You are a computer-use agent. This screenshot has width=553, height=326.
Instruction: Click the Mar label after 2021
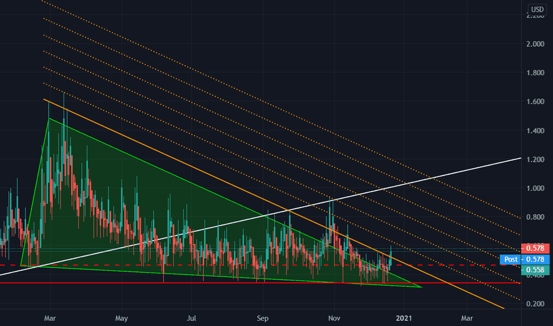click(x=467, y=318)
